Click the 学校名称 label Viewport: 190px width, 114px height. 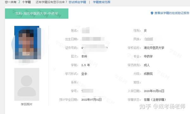pyautogui.click(x=134, y=48)
